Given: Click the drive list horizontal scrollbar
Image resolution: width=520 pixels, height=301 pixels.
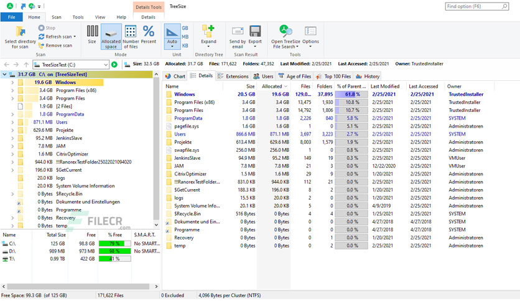Looking at the screenshot, I should click(x=78, y=287).
